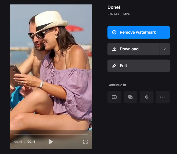177x154 pixels.
Task: Click the crossed-circle icon on Remove watermark
Action: (x=114, y=32)
